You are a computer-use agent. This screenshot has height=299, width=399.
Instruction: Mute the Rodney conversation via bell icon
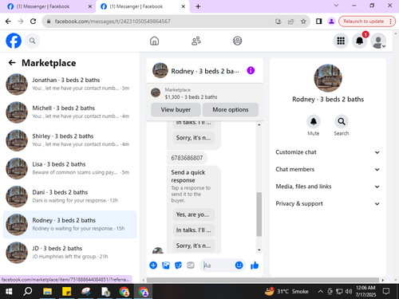tap(314, 121)
